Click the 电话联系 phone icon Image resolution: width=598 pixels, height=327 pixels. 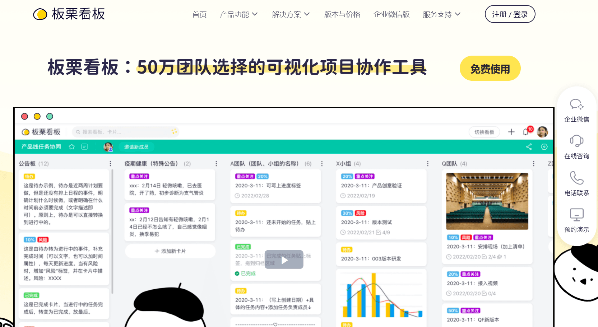[576, 178]
